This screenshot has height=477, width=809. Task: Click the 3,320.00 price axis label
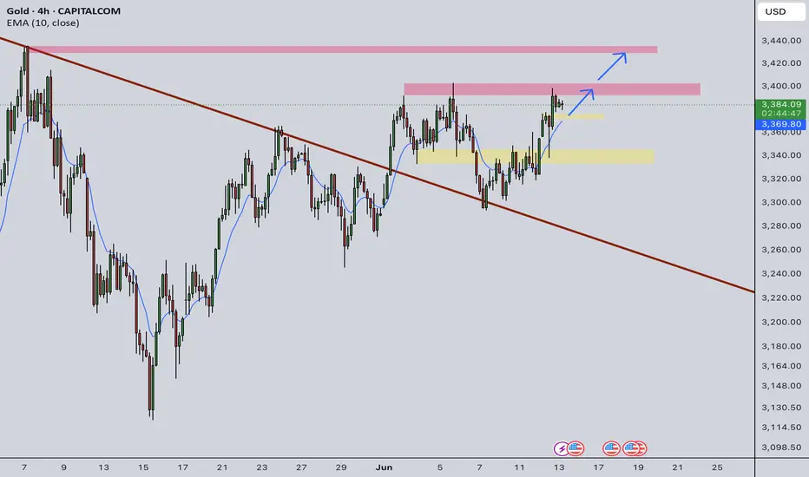point(781,179)
